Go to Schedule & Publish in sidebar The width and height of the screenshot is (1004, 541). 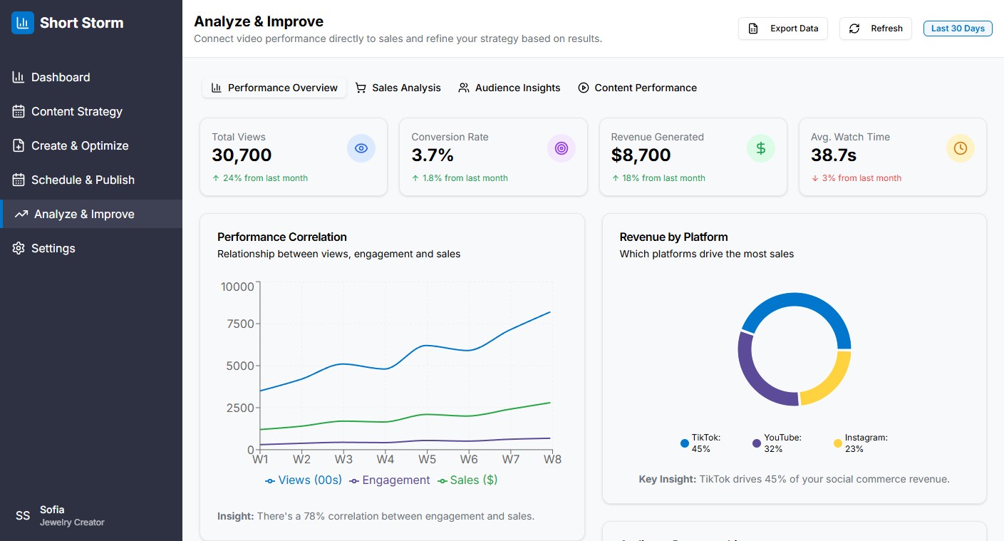[83, 180]
